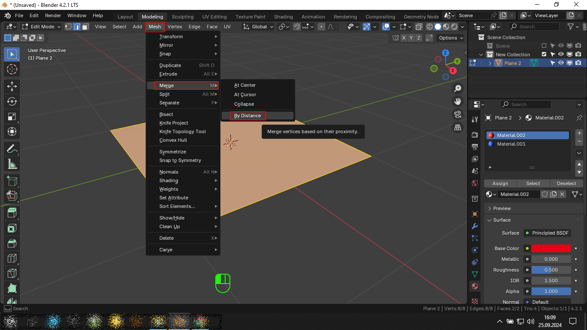Click the Deselect button
The height and width of the screenshot is (330, 587).
point(566,183)
